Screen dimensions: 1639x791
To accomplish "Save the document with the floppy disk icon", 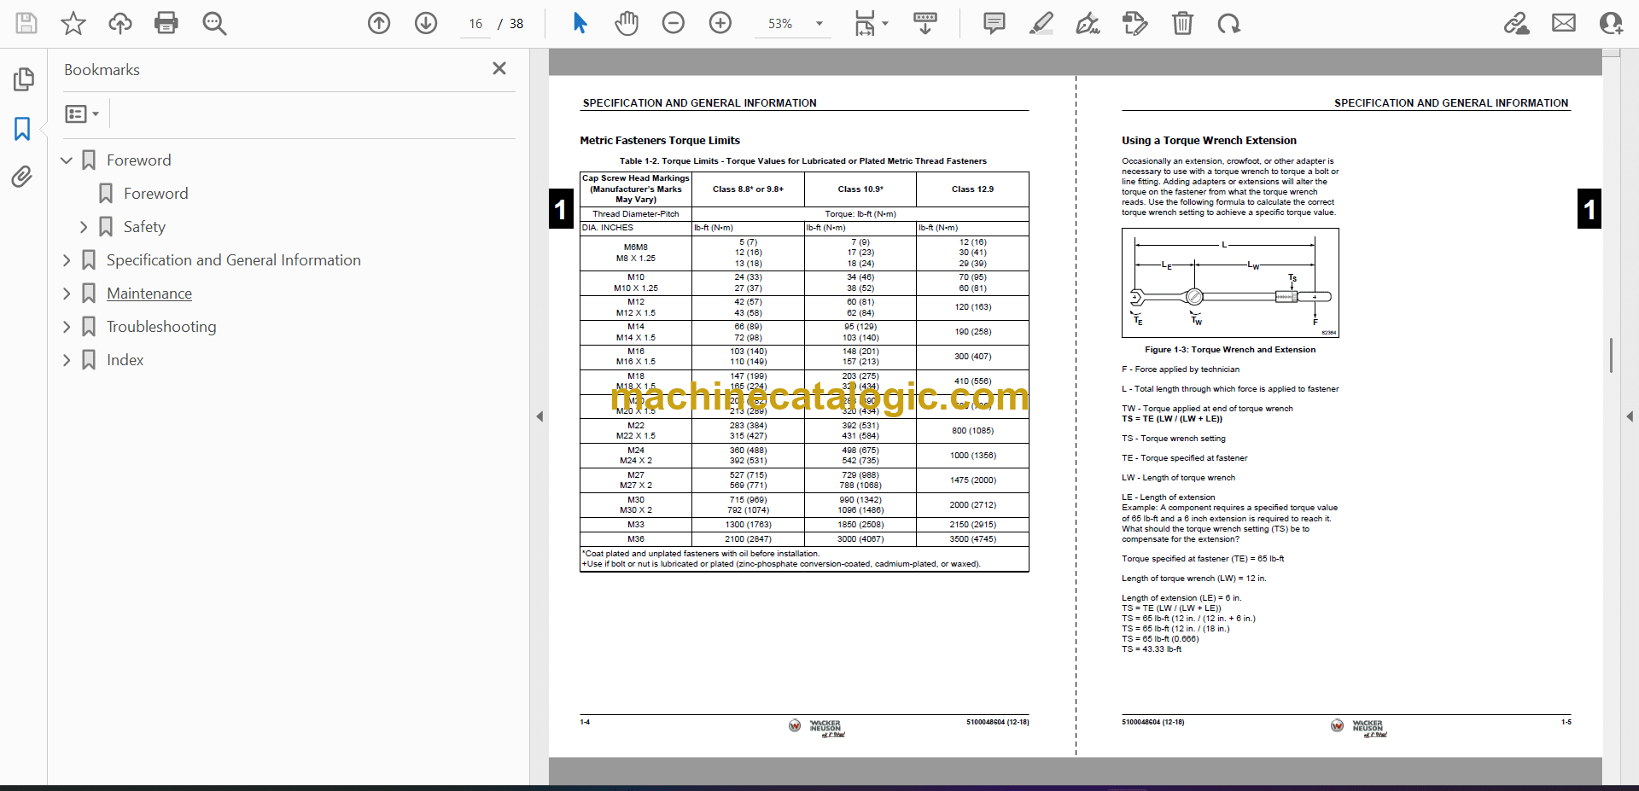I will click(x=26, y=23).
